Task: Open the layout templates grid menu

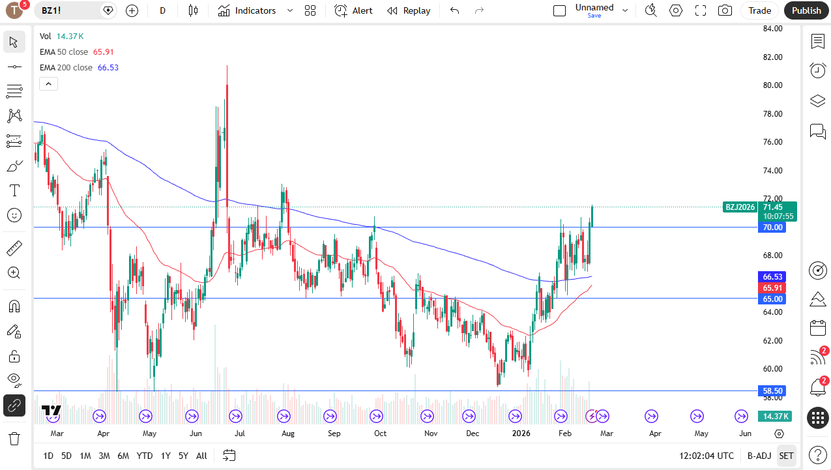Action: click(x=310, y=10)
